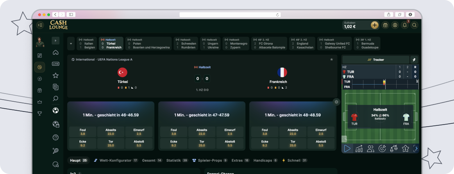Select the Ungarn vs Ukraine match
Screen dimensions: 454x174
pos(210,44)
